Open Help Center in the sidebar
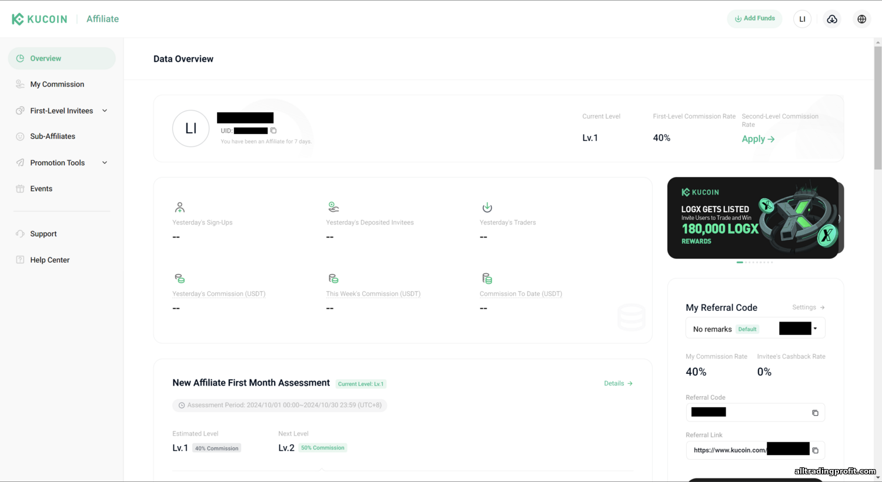This screenshot has height=482, width=882. click(50, 260)
